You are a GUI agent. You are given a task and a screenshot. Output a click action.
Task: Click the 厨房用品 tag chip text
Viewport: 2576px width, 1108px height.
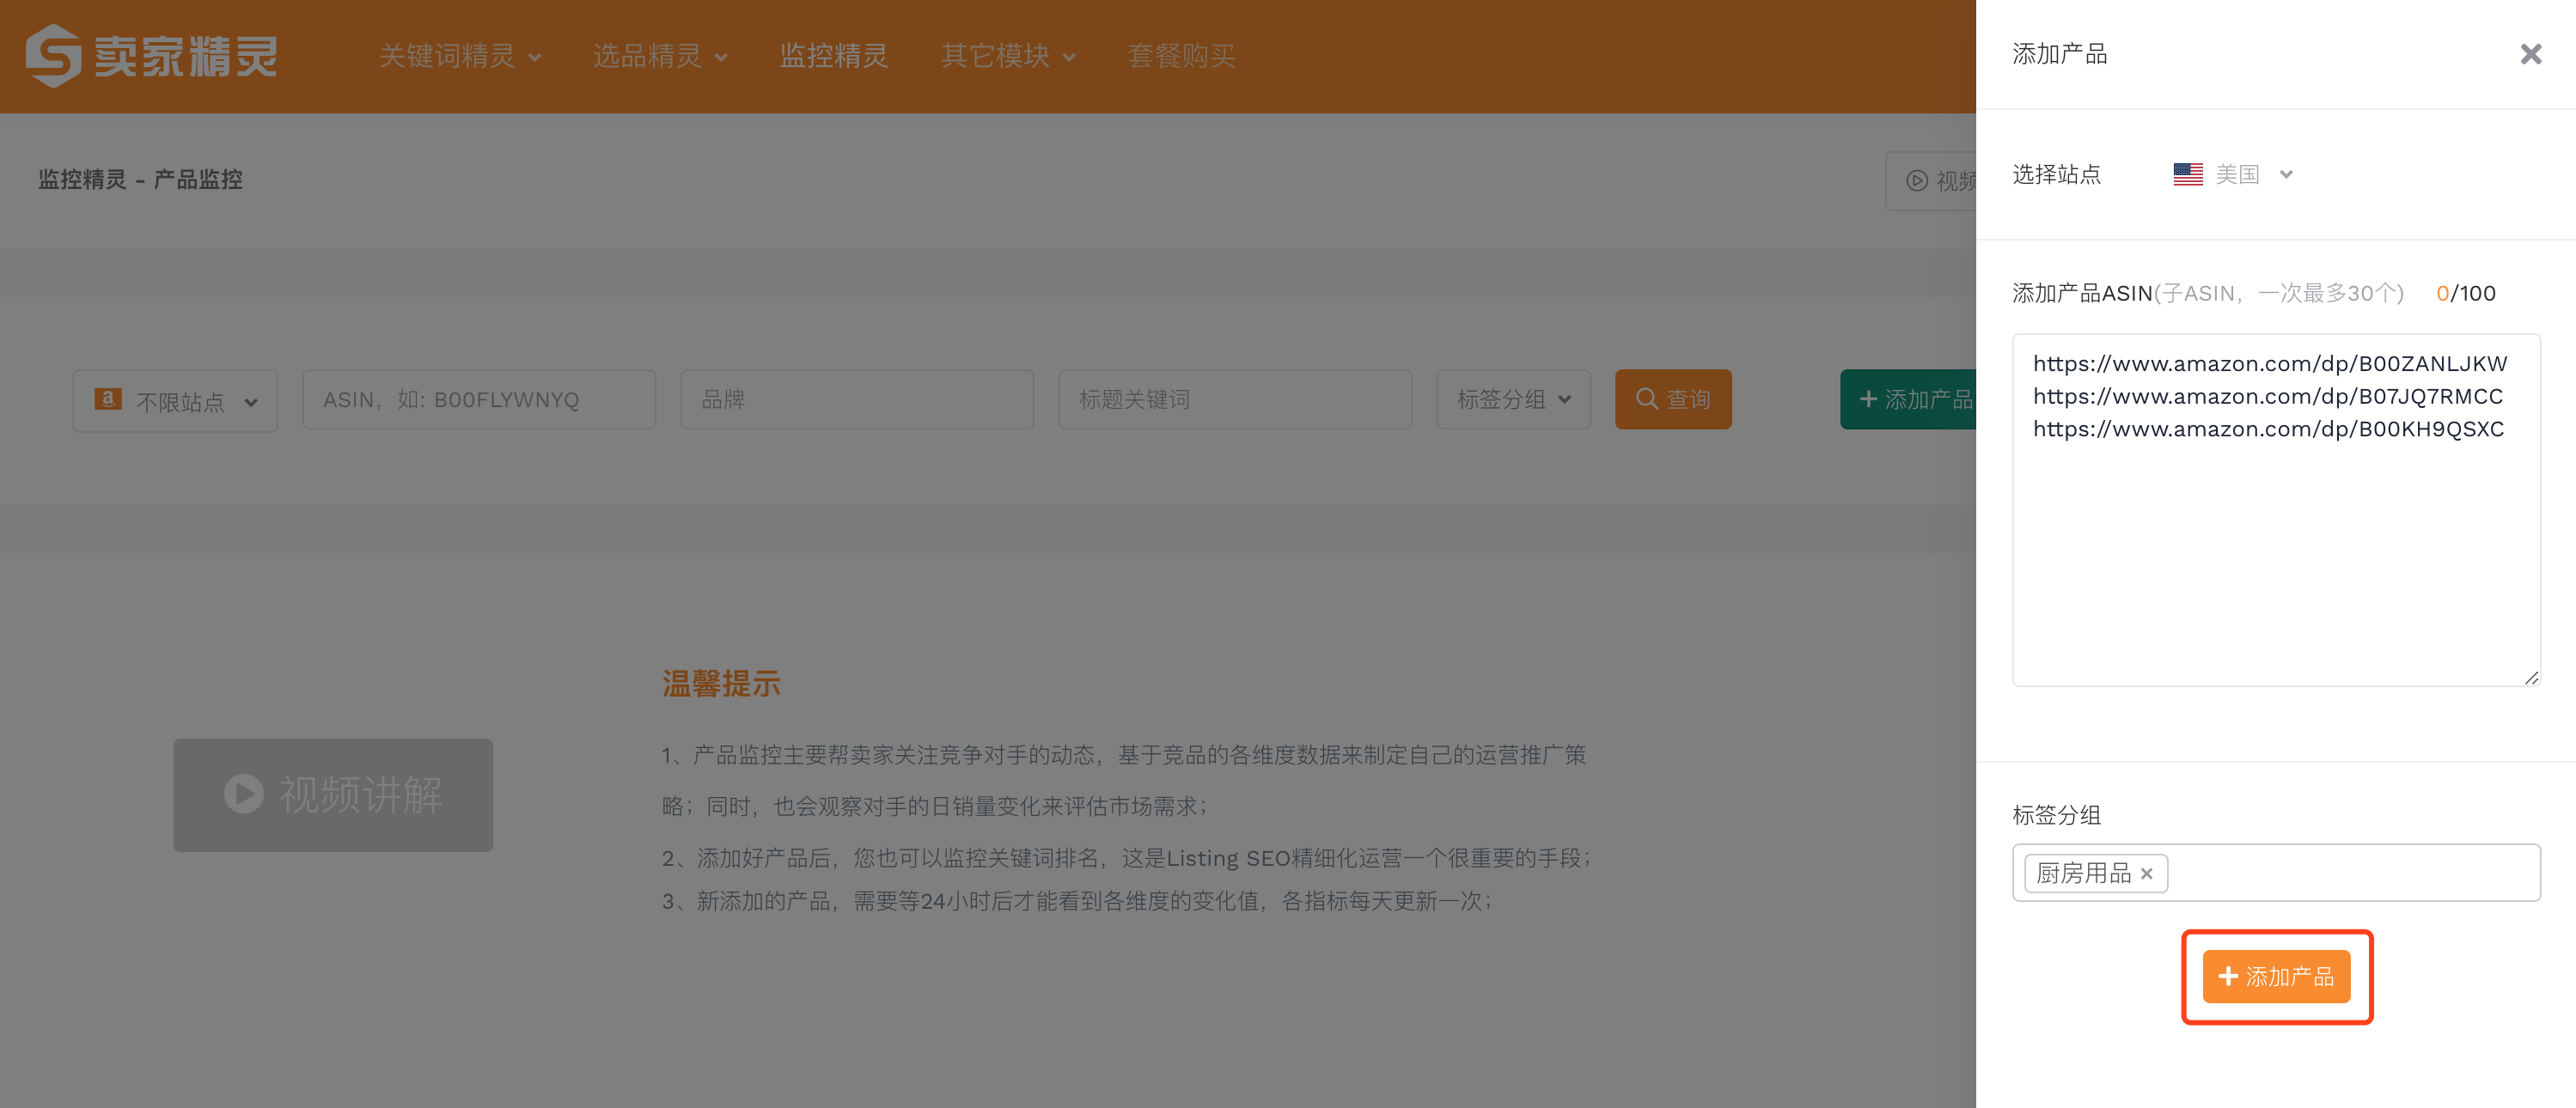[x=2083, y=873]
